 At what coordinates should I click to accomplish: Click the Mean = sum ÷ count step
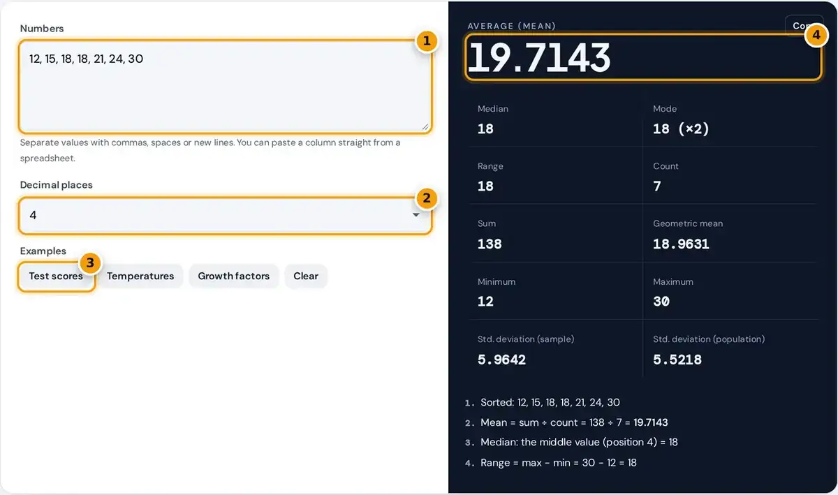pyautogui.click(x=574, y=422)
